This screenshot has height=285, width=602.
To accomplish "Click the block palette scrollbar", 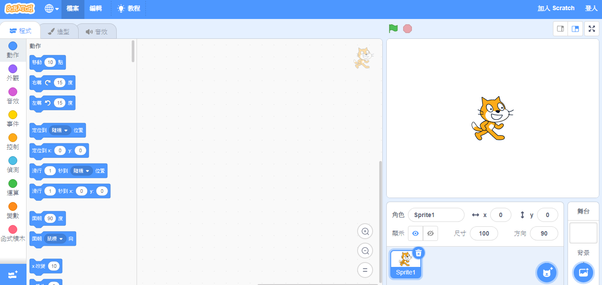I will [133, 51].
